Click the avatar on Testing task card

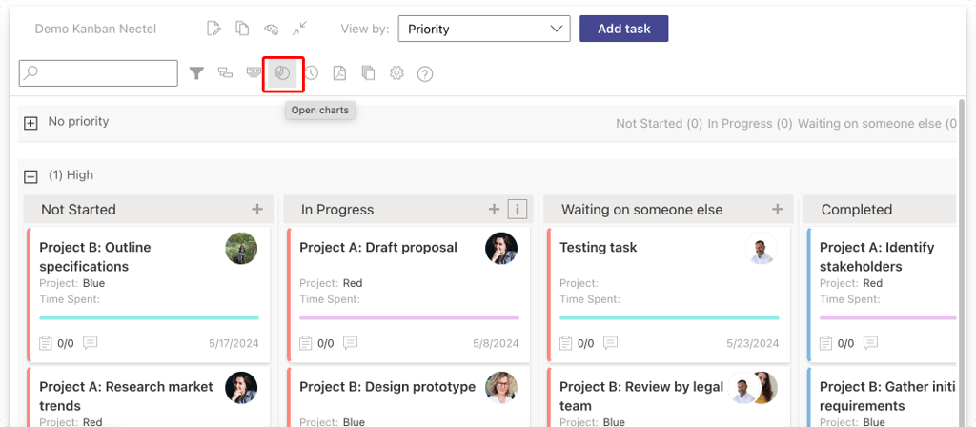coord(762,249)
